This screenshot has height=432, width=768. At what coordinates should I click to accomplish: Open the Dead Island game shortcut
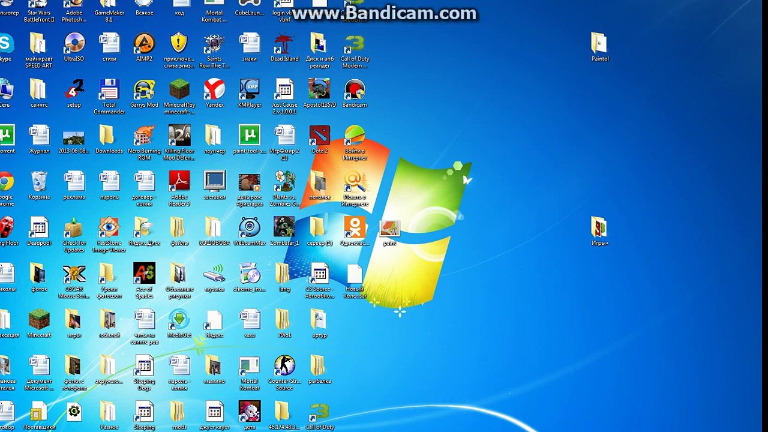(x=284, y=47)
